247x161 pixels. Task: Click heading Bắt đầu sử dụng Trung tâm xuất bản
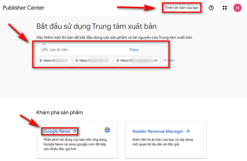(96, 26)
